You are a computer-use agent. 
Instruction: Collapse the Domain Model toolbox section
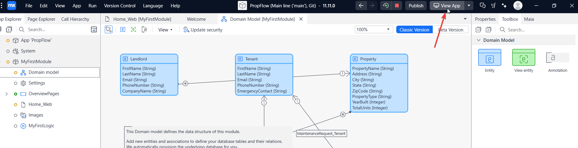(479, 40)
